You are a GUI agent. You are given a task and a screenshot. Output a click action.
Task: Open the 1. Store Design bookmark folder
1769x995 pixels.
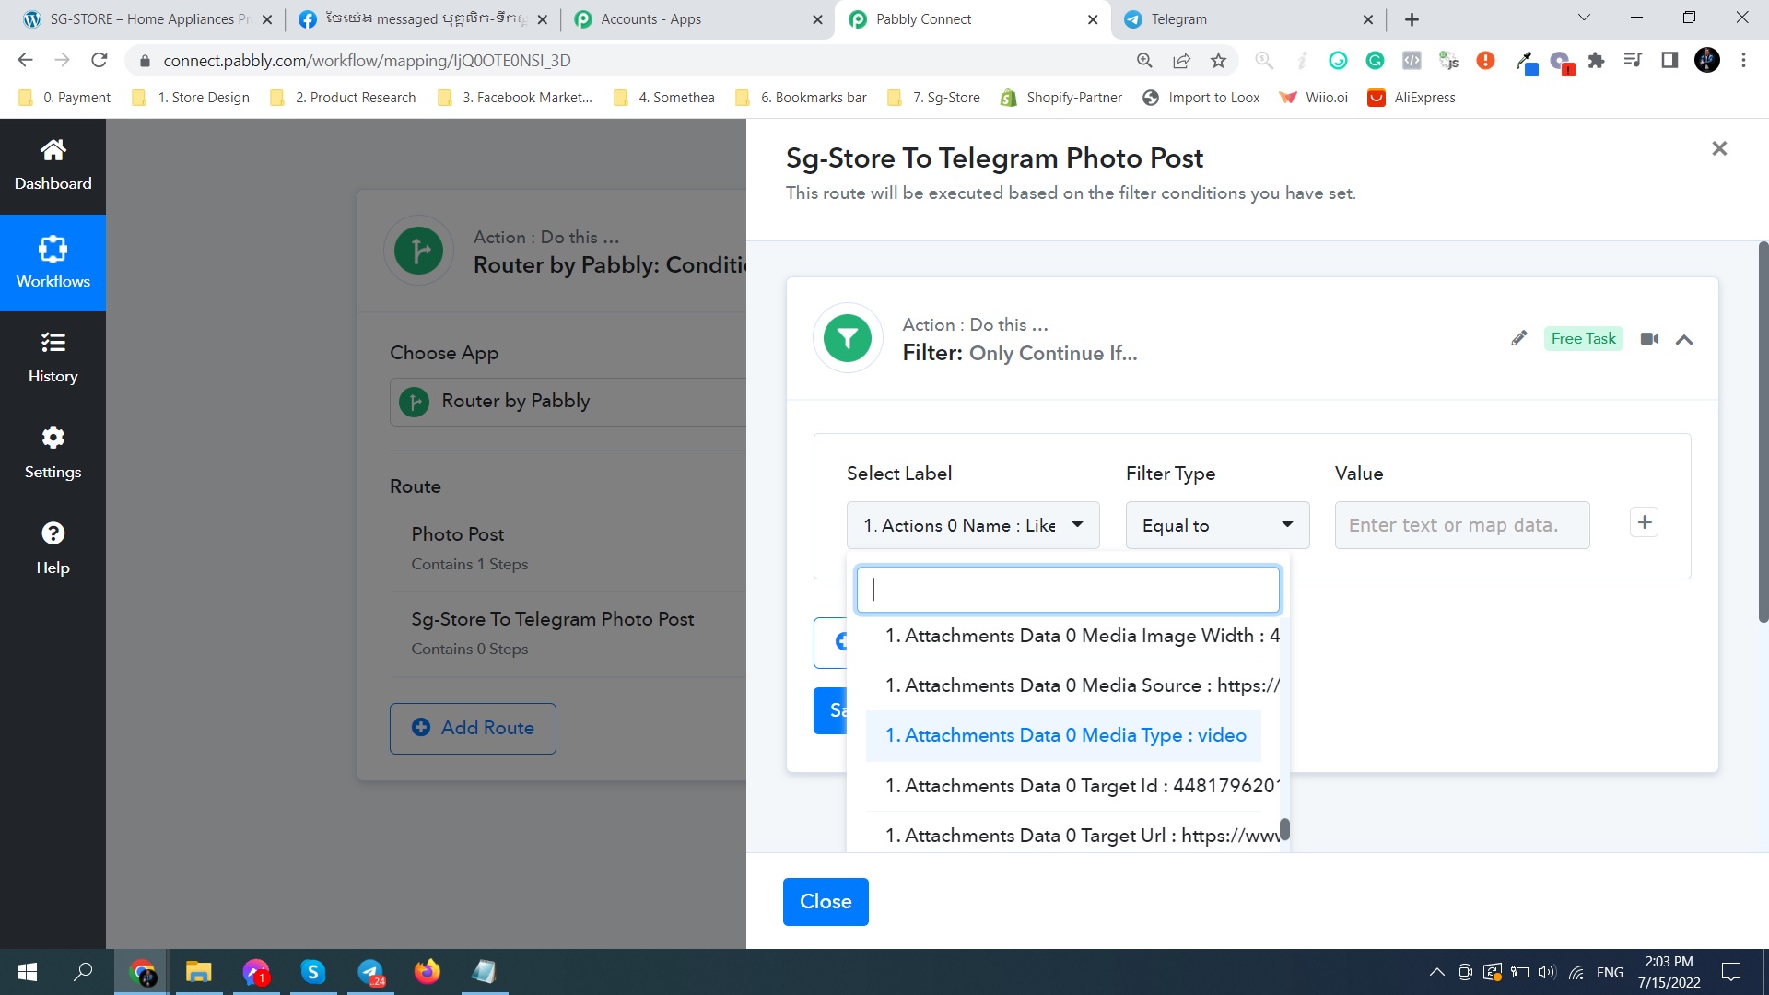pyautogui.click(x=191, y=98)
